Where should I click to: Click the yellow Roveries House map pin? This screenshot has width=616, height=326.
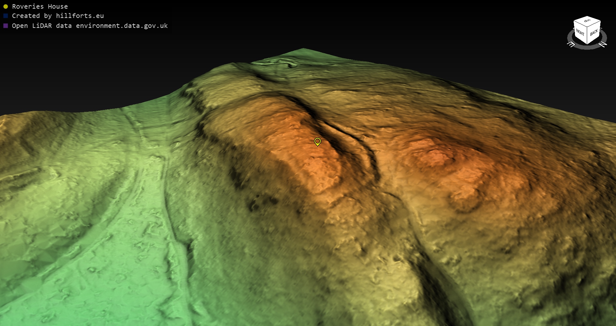pyautogui.click(x=317, y=141)
